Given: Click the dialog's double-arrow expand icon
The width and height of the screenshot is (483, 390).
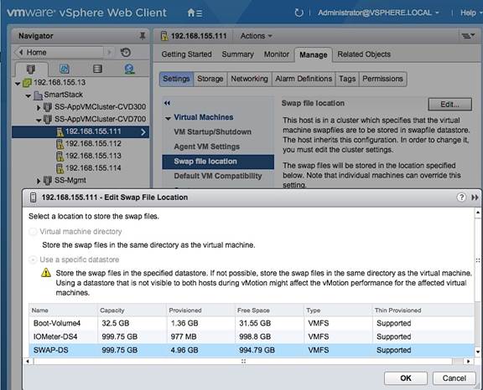Looking at the screenshot, I should (475, 198).
